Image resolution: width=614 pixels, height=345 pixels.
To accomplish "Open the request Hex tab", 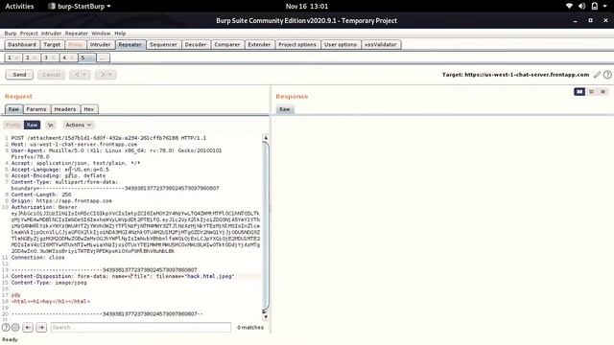I will pyautogui.click(x=89, y=109).
